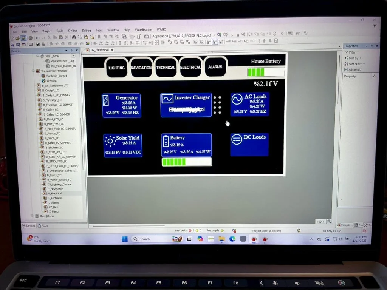This screenshot has height=290, width=387.
Task: Collapse the VISU_TASK tree node
Action: [38, 56]
